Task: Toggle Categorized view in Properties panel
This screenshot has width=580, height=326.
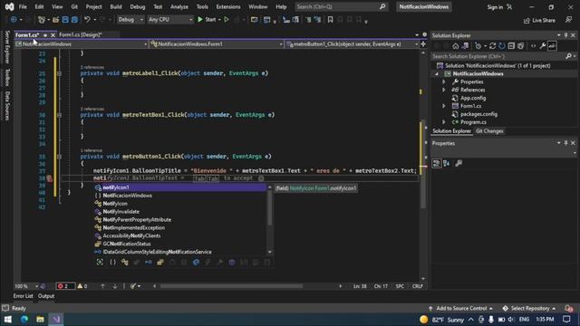Action: pos(437,163)
